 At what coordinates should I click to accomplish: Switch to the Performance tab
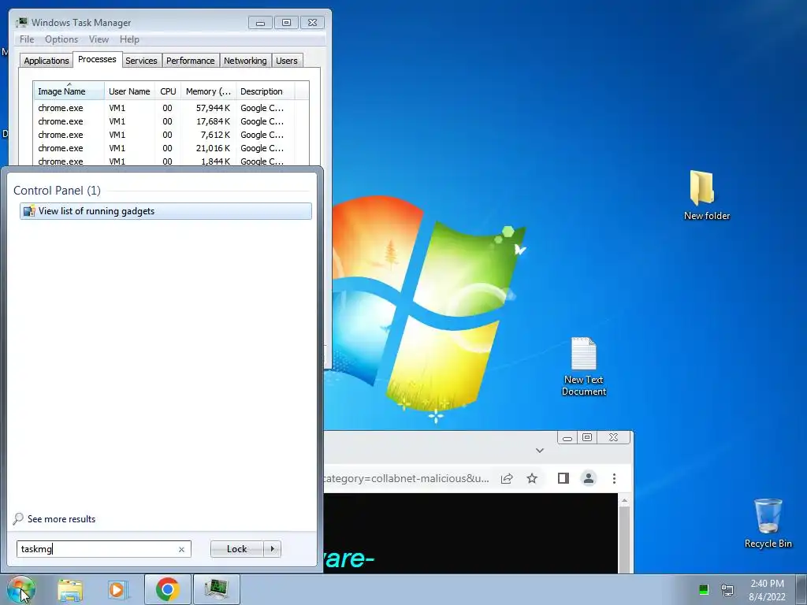click(191, 61)
